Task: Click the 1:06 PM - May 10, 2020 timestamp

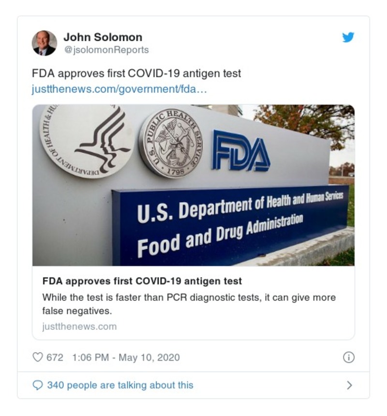Action: coord(126,358)
